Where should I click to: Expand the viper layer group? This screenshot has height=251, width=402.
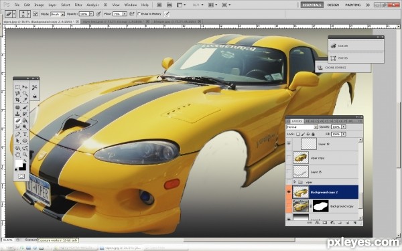pos(295,182)
